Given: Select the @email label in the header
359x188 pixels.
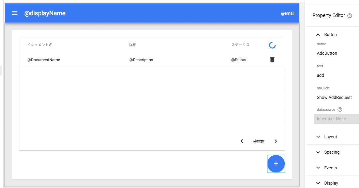Looking at the screenshot, I should tap(287, 13).
